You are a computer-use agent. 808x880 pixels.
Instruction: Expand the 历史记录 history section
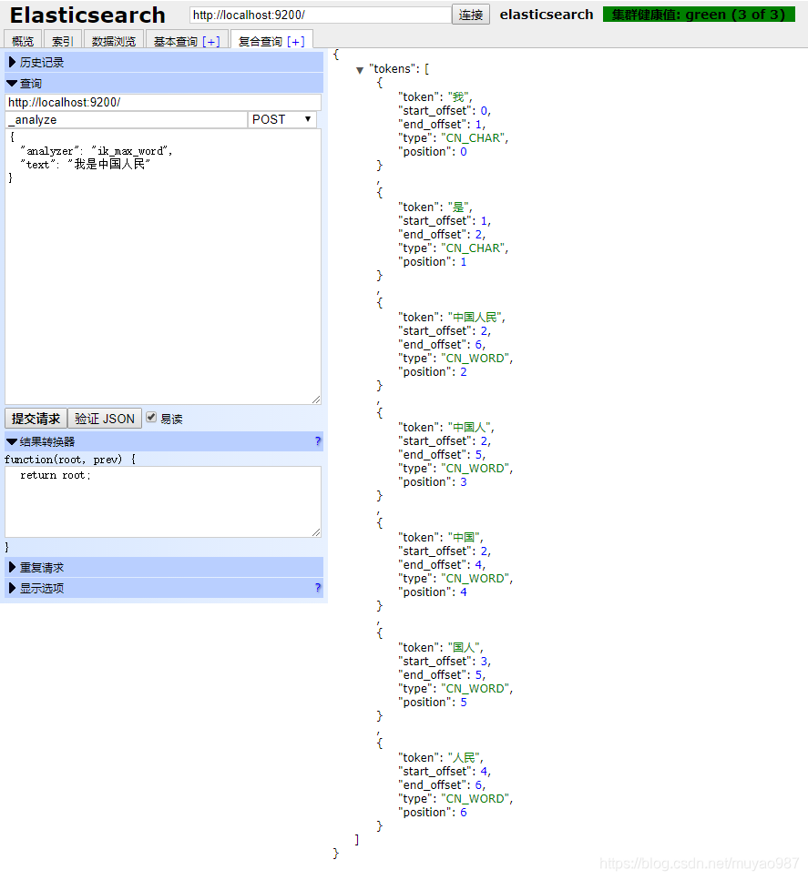(x=164, y=62)
